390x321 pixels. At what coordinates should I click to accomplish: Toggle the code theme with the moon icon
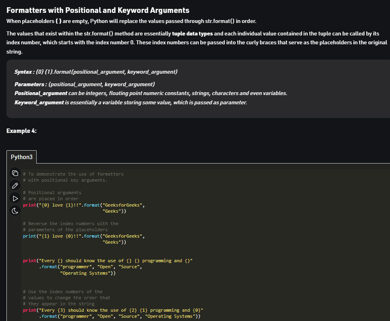(x=15, y=211)
